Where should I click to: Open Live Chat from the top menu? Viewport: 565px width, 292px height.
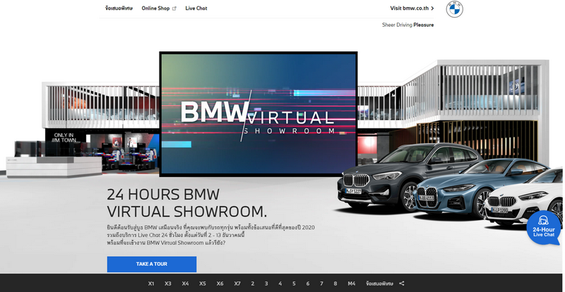click(x=196, y=8)
